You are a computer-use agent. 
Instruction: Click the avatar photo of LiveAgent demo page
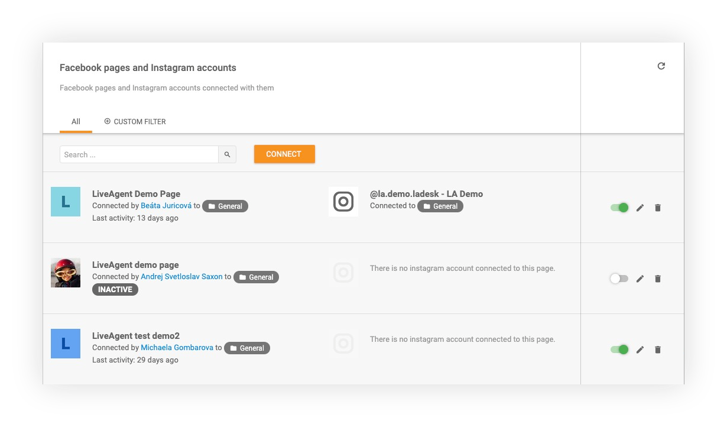tap(66, 273)
